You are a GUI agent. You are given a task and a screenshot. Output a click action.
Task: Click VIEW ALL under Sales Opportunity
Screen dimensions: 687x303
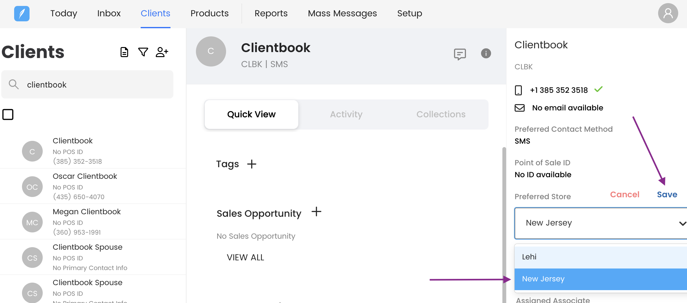point(245,258)
